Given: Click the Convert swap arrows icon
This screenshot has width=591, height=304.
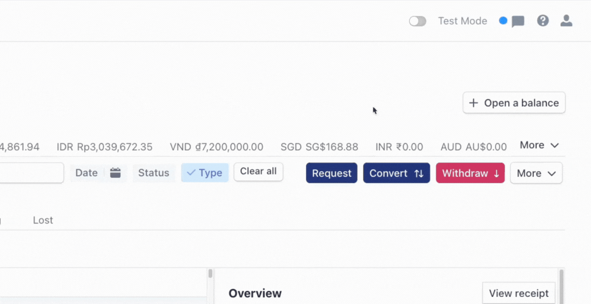Looking at the screenshot, I should pos(419,173).
